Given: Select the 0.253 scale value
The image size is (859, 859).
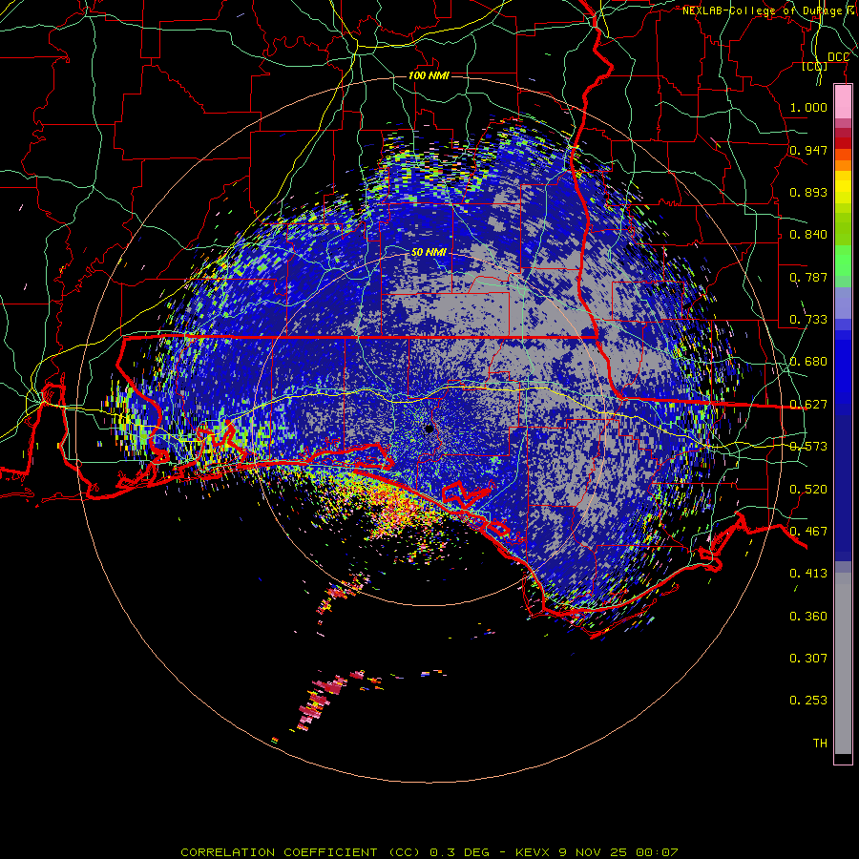Looking at the screenshot, I should click(808, 701).
